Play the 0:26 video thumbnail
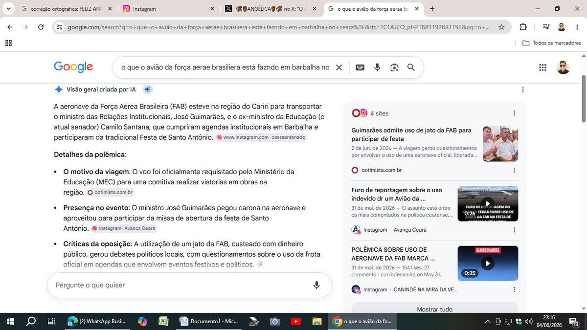 pos(488,204)
